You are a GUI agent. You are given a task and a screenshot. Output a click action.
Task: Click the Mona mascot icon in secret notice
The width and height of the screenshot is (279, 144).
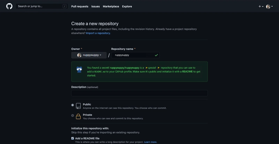coord(79,70)
